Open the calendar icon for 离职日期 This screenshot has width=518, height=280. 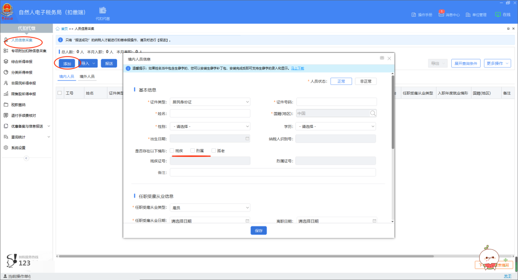pos(374,221)
